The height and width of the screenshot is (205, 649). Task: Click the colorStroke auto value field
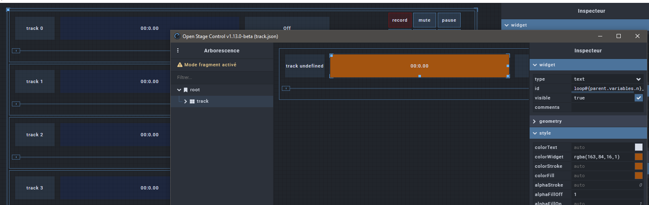coord(603,166)
